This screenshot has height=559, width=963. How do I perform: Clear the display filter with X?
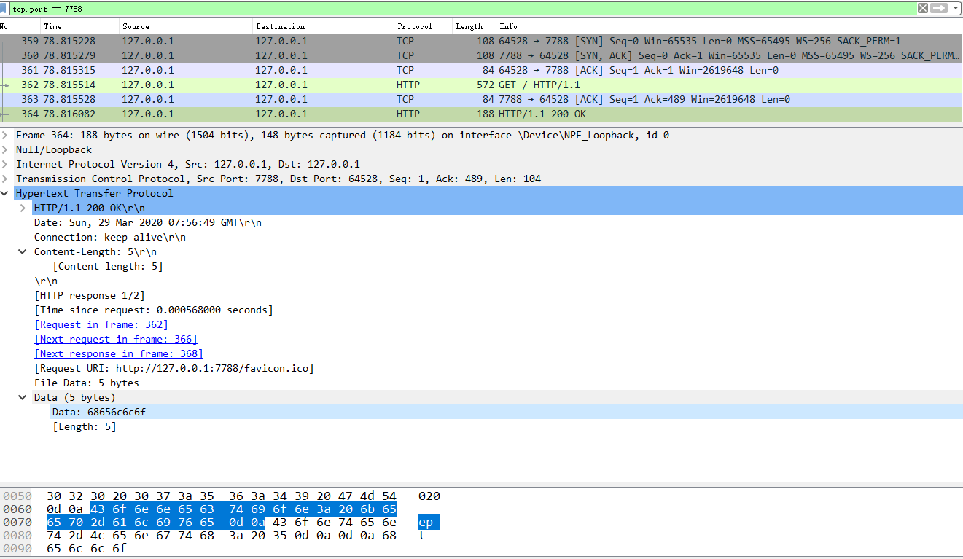tap(922, 8)
